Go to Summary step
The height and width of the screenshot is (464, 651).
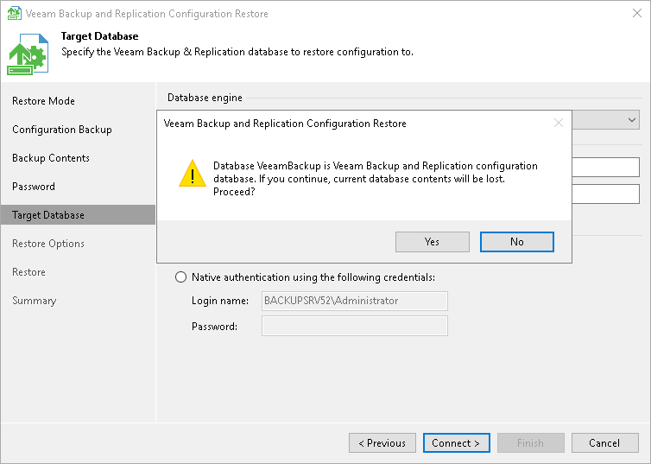tap(34, 301)
